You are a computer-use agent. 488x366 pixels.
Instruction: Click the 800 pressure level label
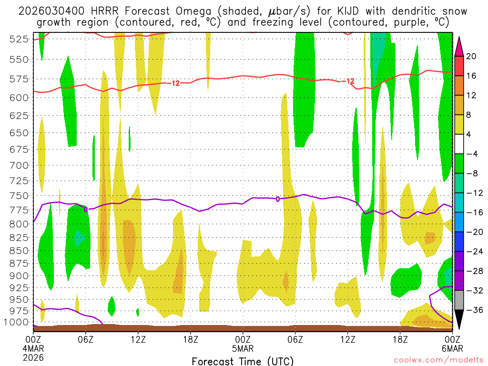(x=19, y=224)
